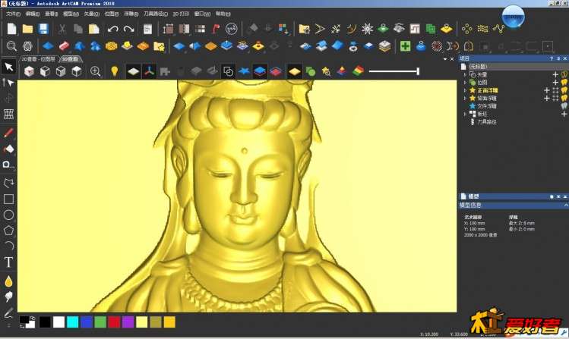Image resolution: width=569 pixels, height=339 pixels.
Task: Click the red lamp-shaped icon in the top toolbar
Action: tap(216, 29)
